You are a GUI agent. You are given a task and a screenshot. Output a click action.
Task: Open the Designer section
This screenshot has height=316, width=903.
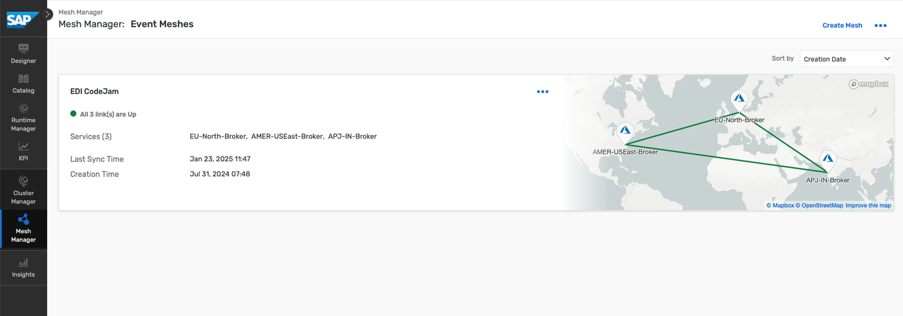coord(23,54)
